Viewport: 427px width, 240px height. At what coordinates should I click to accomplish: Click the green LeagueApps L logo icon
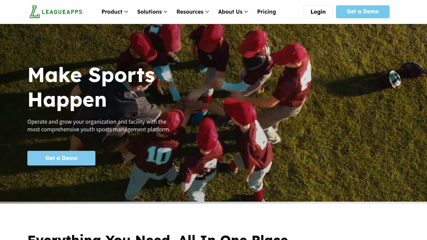click(x=34, y=12)
